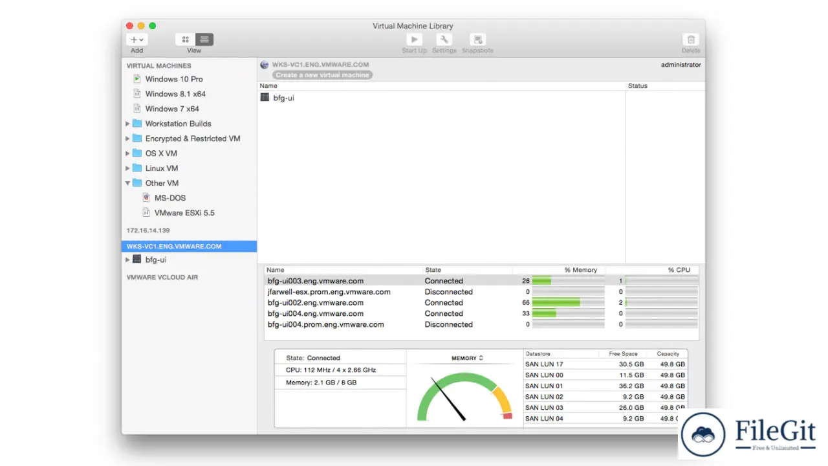Open the Add virtual machine button
Image resolution: width=828 pixels, height=466 pixels.
click(x=136, y=39)
